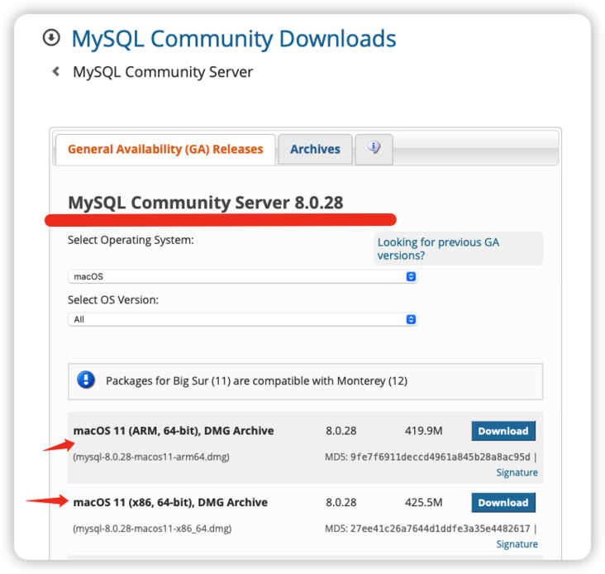The height and width of the screenshot is (574, 605).
Task: Open Signature link for the ARM DMG
Action: [517, 472]
